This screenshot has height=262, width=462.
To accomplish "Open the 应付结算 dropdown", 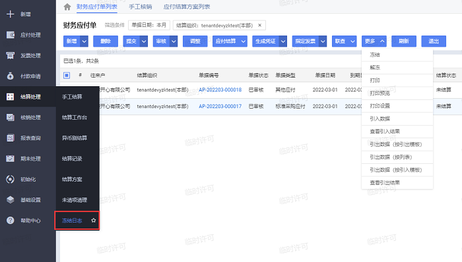I will [x=230, y=41].
